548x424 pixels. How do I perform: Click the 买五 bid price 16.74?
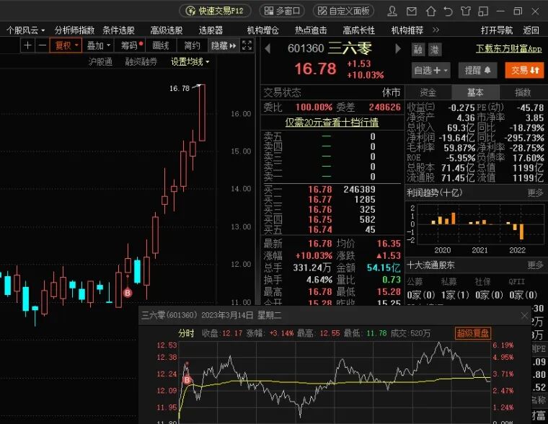[x=319, y=229]
